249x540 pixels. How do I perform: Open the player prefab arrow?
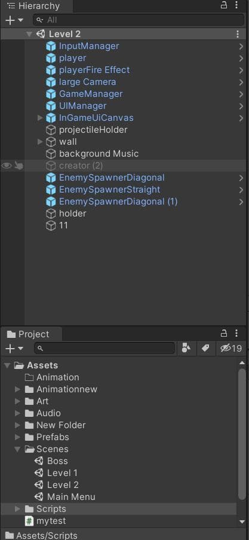[x=241, y=58]
